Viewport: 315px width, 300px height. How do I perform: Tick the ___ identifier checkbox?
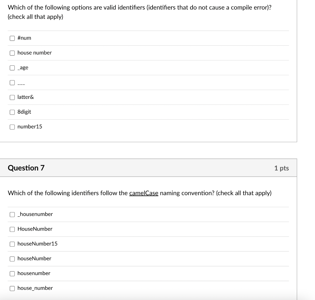12,82
